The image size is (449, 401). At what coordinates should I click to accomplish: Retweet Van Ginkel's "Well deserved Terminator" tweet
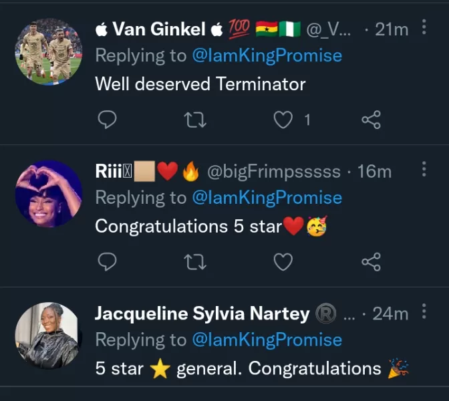pyautogui.click(x=194, y=120)
